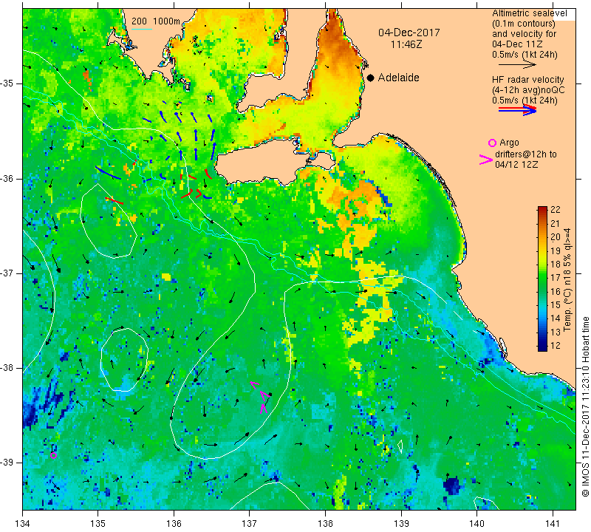Screen dimensions: 591x532
Task: Click the cyan 200 1000m contour legend line
Action: (141, 29)
